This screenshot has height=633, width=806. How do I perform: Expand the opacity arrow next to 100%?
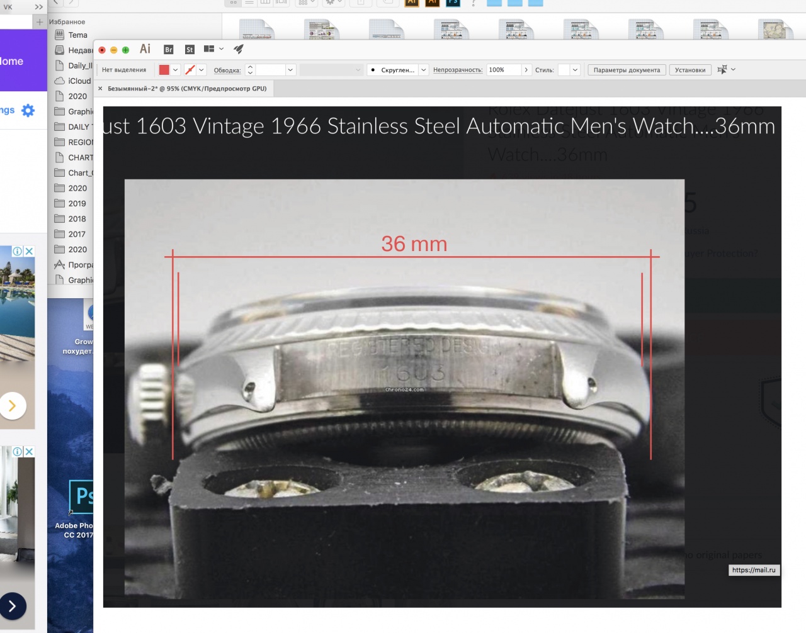[526, 70]
